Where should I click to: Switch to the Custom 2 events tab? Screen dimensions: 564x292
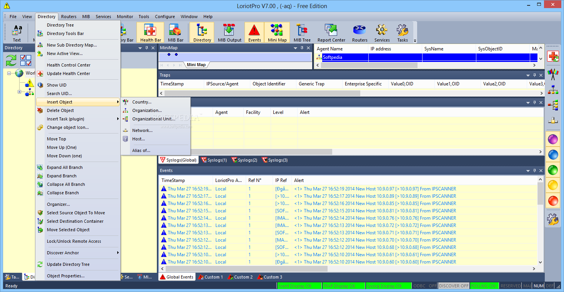coord(240,277)
